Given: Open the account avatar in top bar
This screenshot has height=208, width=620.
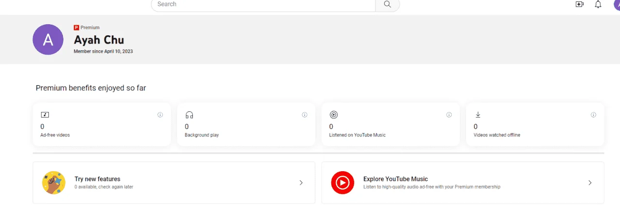Looking at the screenshot, I should point(617,4).
